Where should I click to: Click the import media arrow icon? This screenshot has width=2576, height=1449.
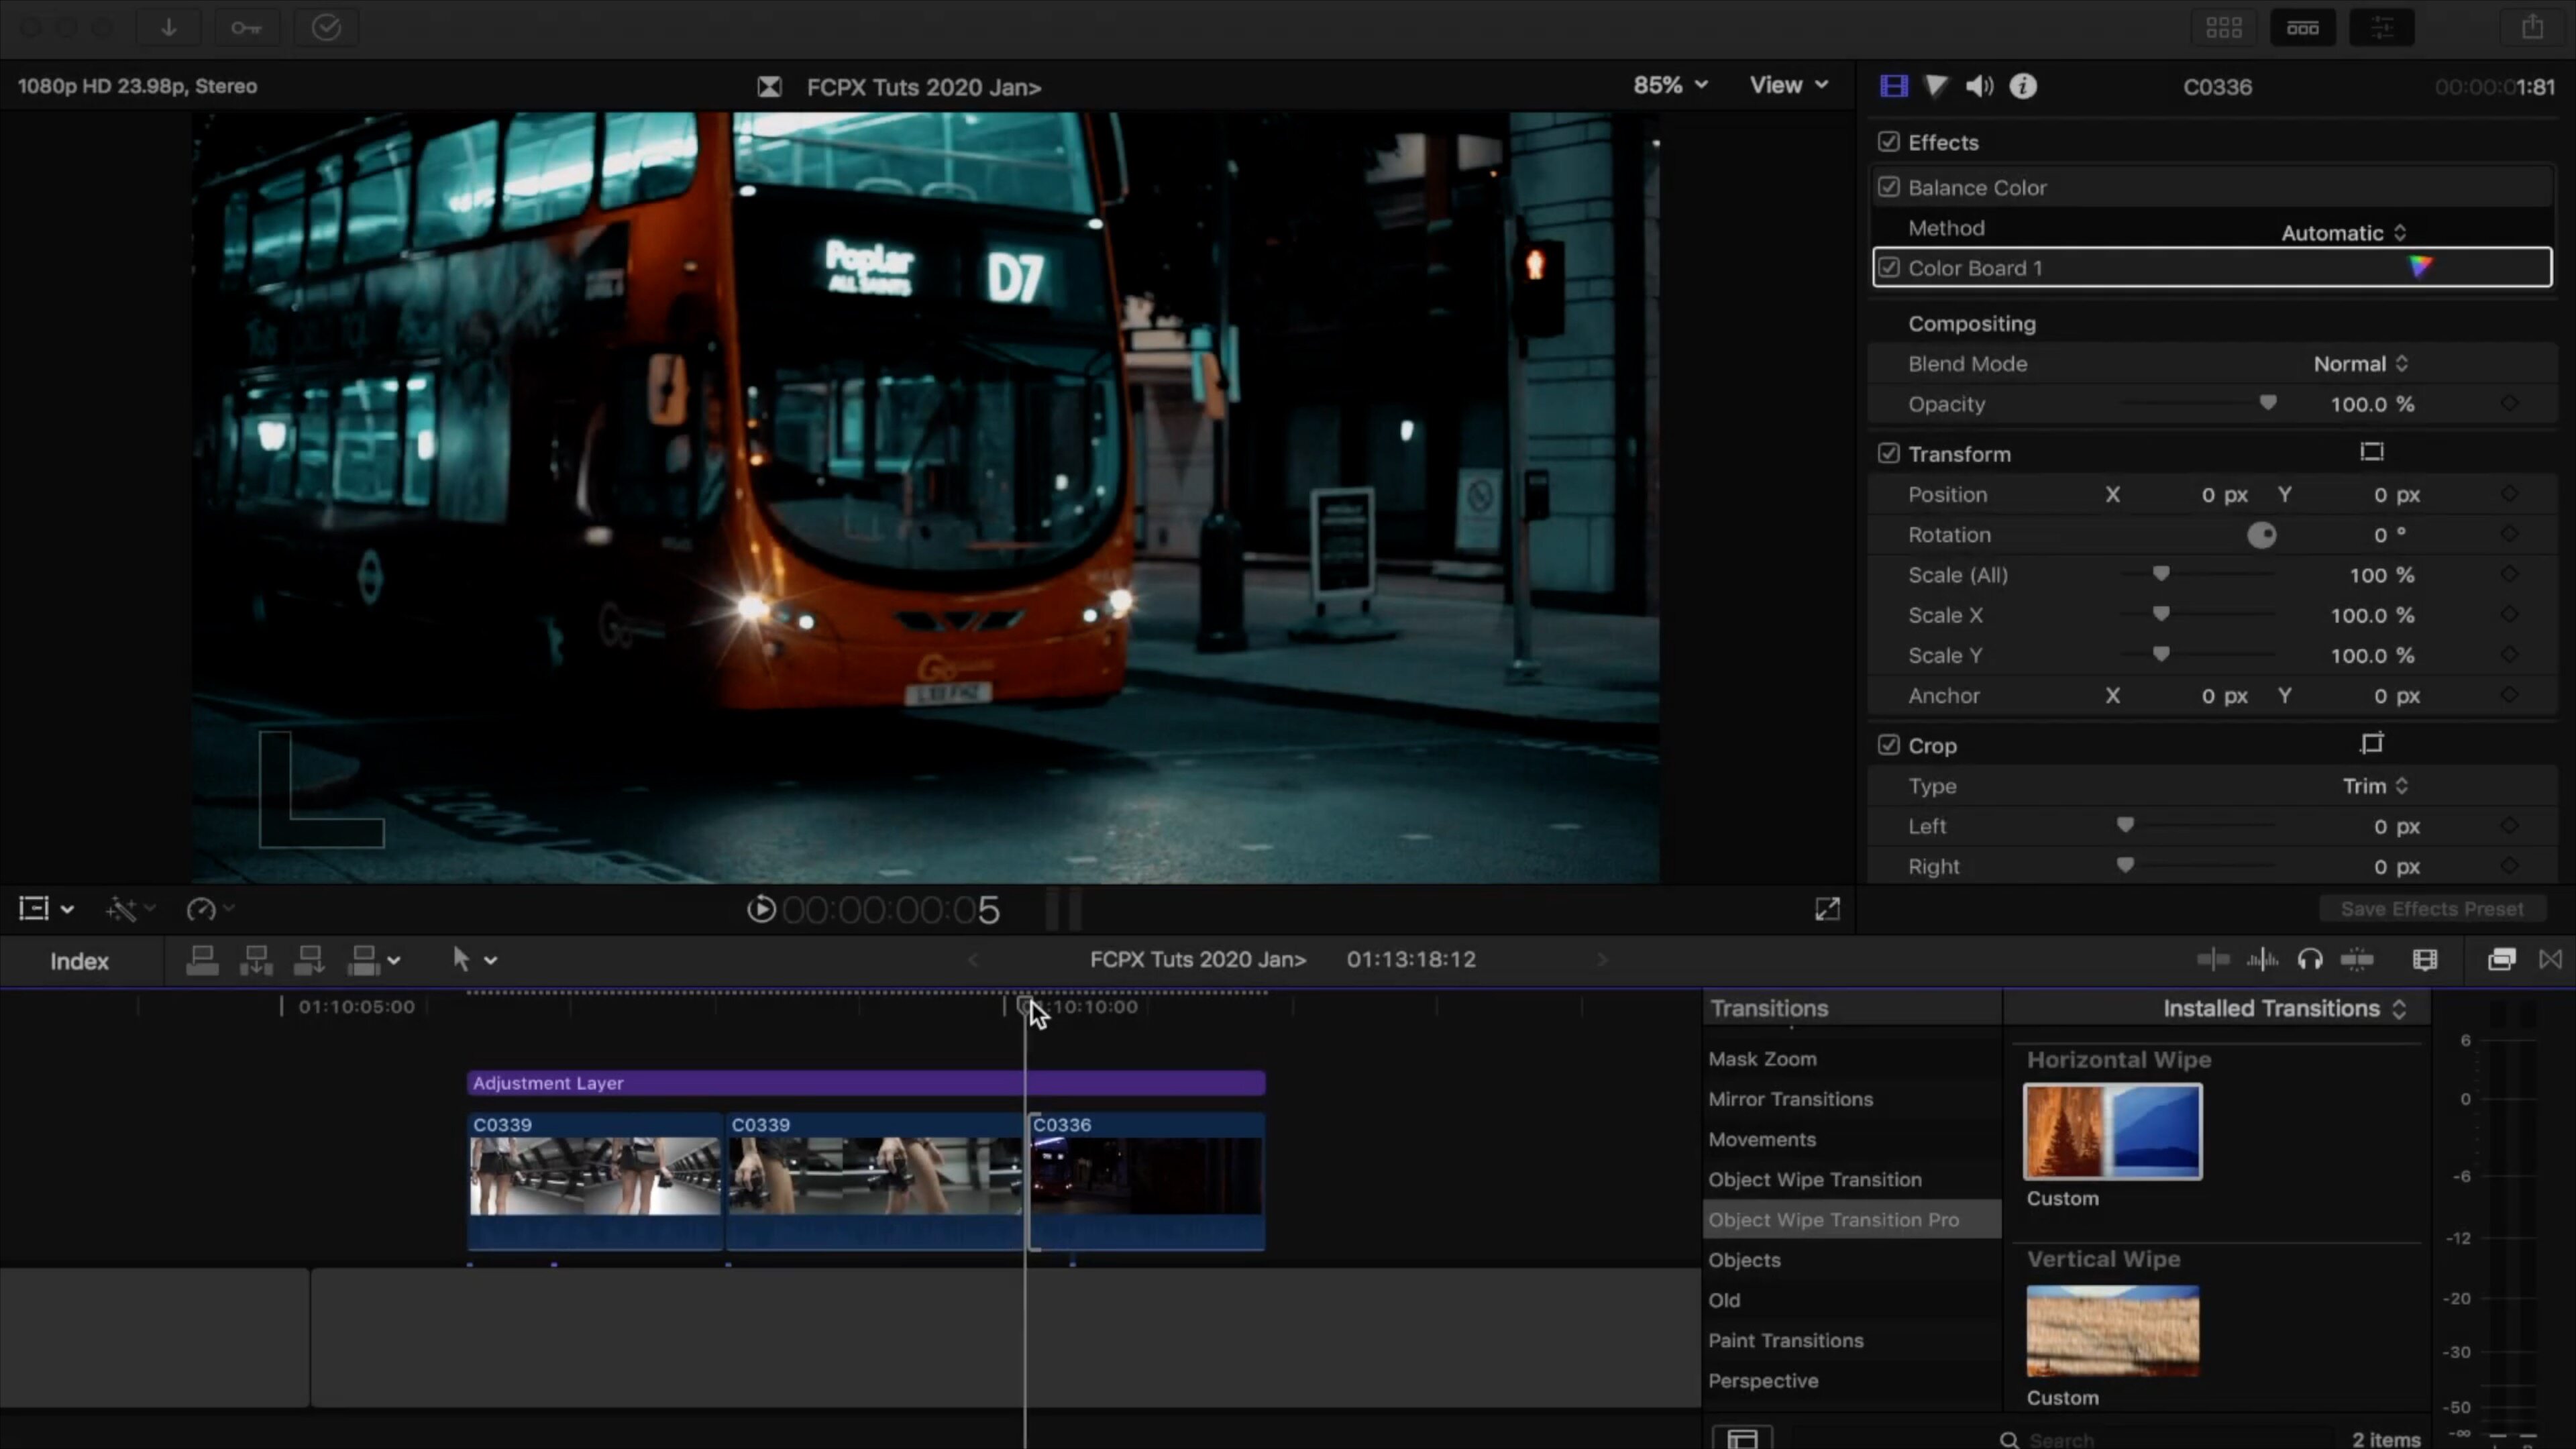169,27
